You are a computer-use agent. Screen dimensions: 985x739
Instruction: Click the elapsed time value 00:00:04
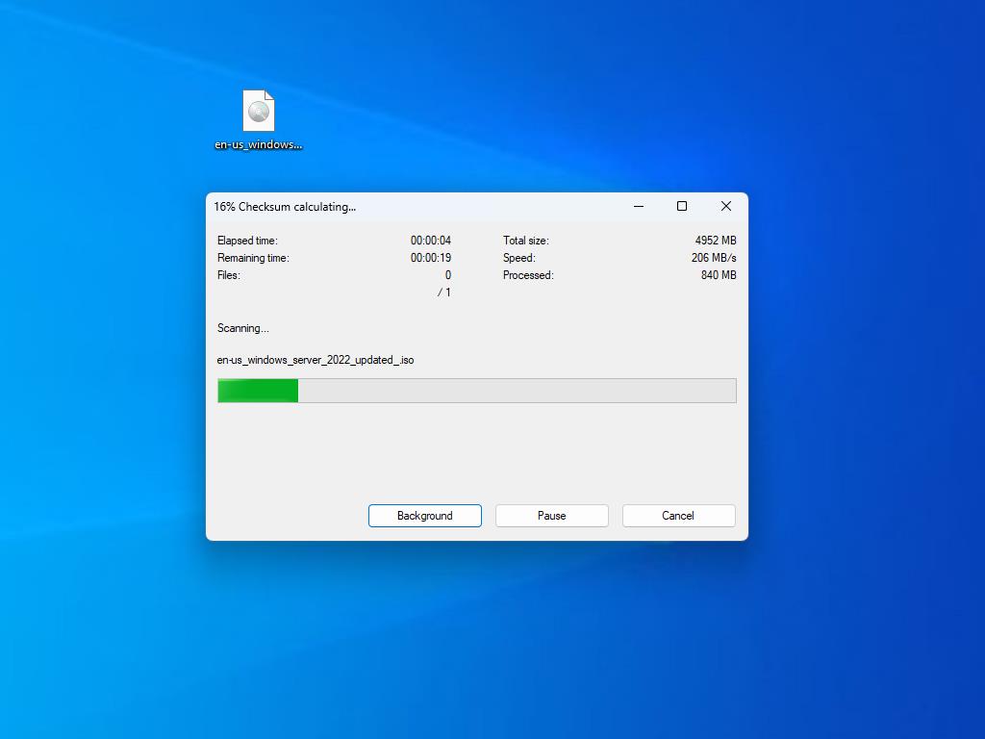coord(430,241)
